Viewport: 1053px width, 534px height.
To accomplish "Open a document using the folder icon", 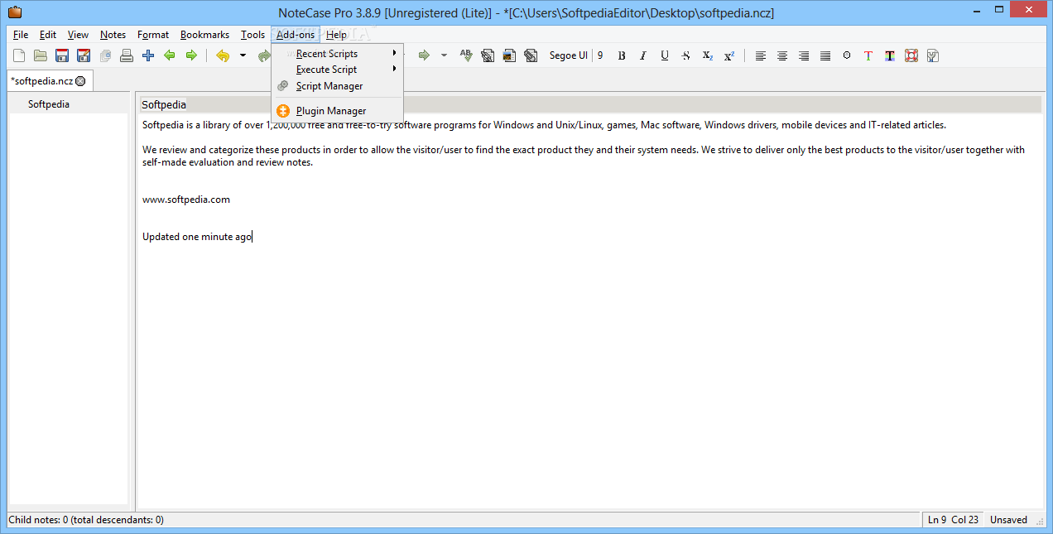I will pos(41,55).
